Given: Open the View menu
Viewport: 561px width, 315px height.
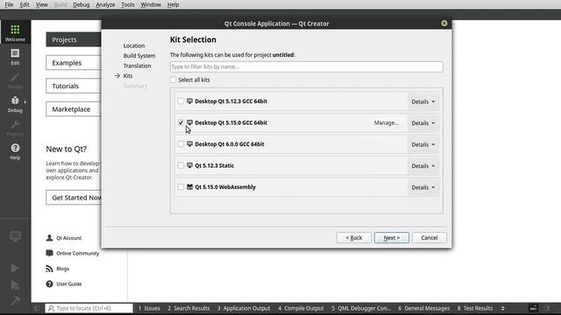Looking at the screenshot, I should [42, 4].
